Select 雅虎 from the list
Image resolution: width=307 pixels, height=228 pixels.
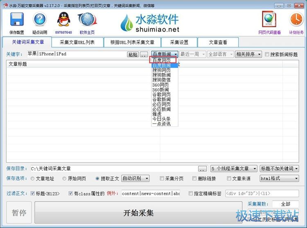165,114
